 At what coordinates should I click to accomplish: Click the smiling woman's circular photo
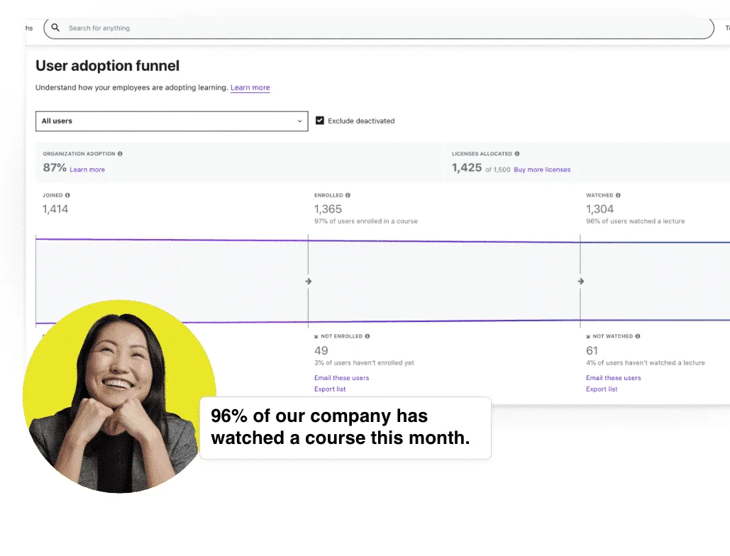[x=118, y=396]
